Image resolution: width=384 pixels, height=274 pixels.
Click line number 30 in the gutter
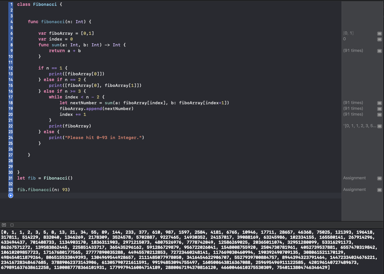point(11,172)
